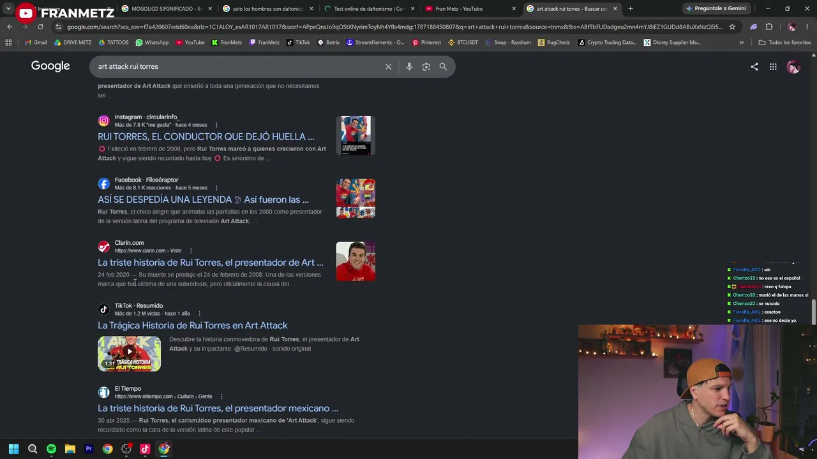Open RUI TORRES, EL CONDUCTOR QUE DEJÓ HUELLA link
817x459 pixels.
[206, 136]
